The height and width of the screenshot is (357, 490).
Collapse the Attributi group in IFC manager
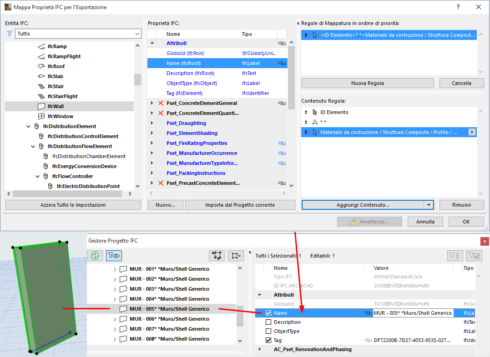click(x=260, y=295)
